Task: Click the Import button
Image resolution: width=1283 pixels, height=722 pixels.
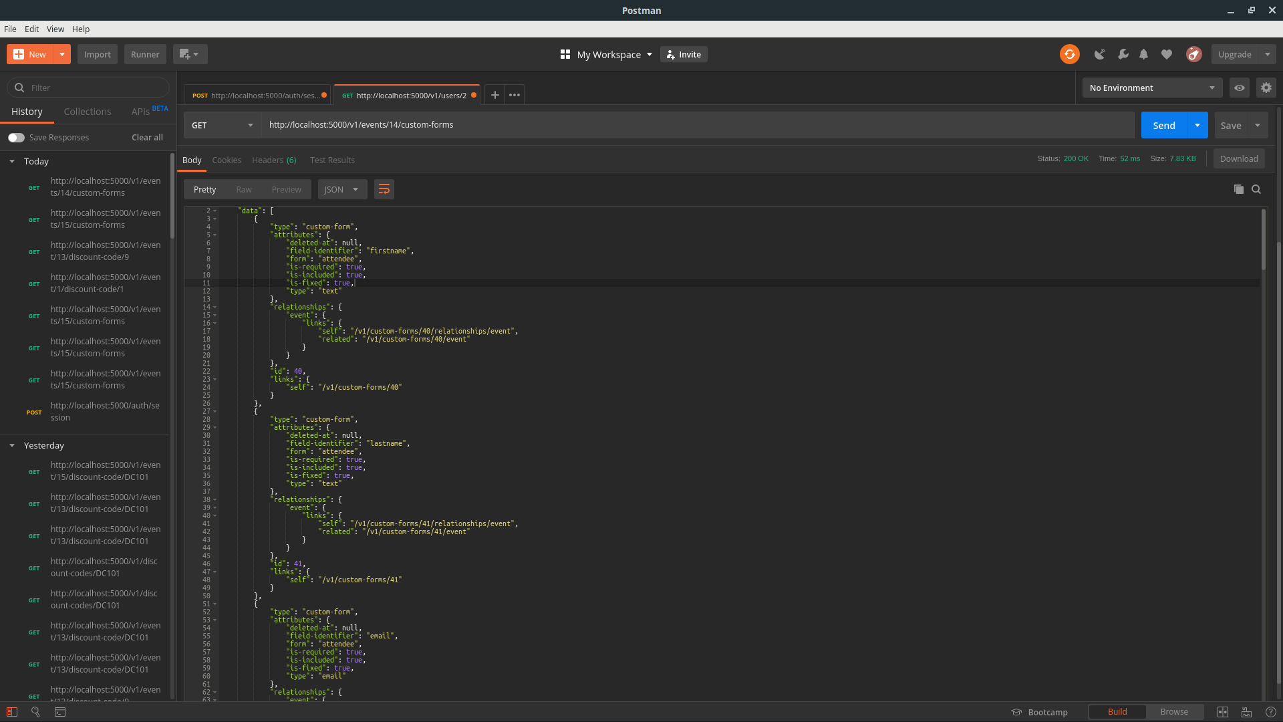Action: 98,54
